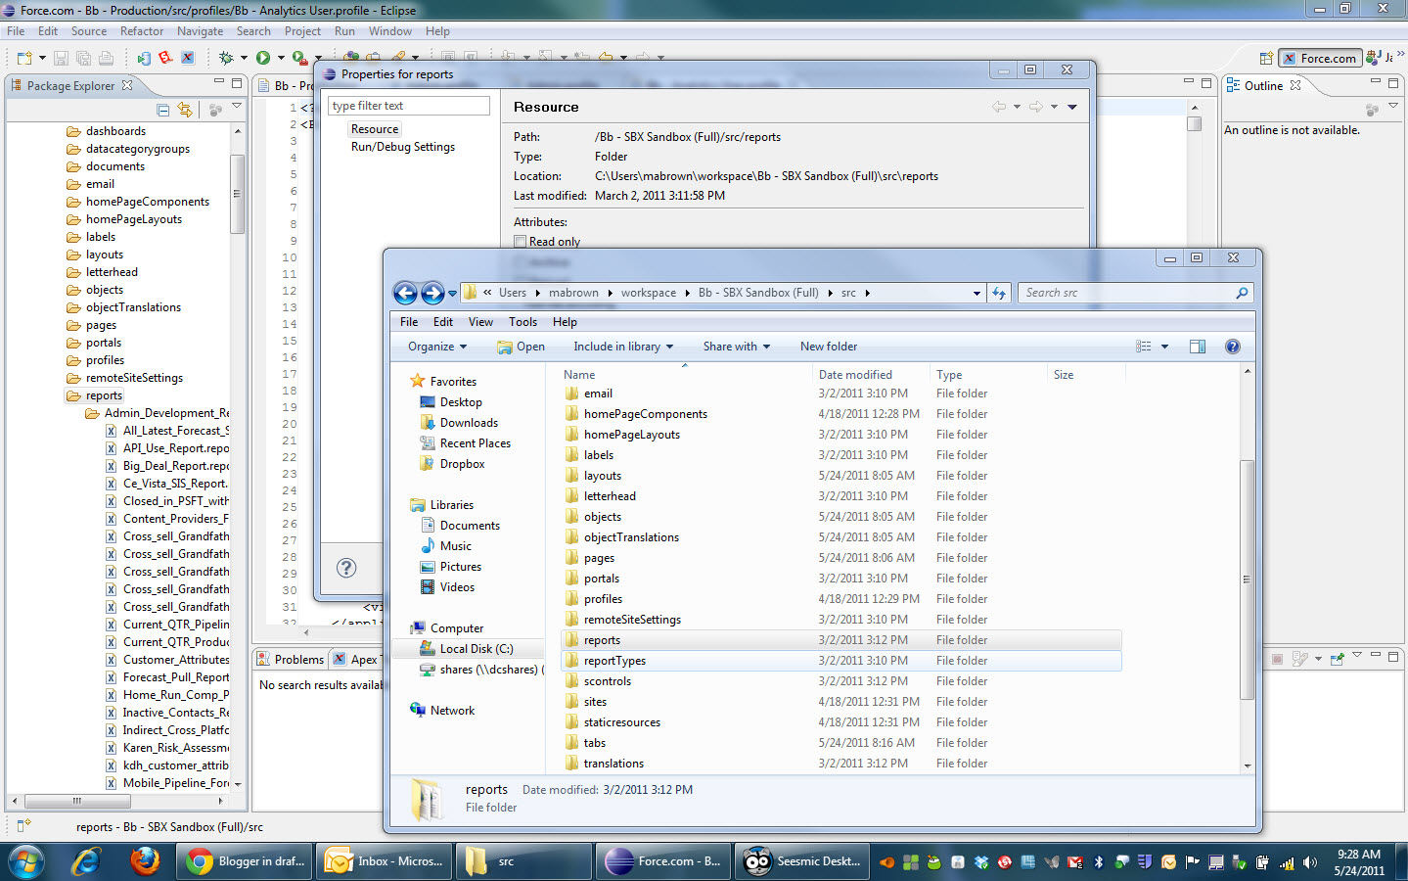The width and height of the screenshot is (1408, 881).
Task: Enable the Read only attribute checkbox
Action: [x=520, y=241]
